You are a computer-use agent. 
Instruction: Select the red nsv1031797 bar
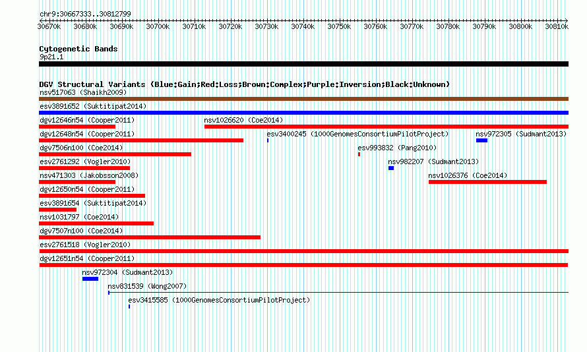(x=96, y=223)
